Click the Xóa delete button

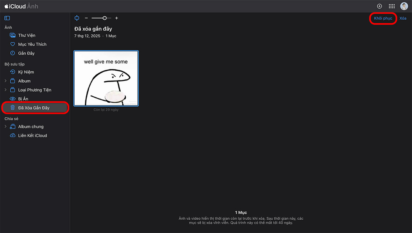(403, 18)
